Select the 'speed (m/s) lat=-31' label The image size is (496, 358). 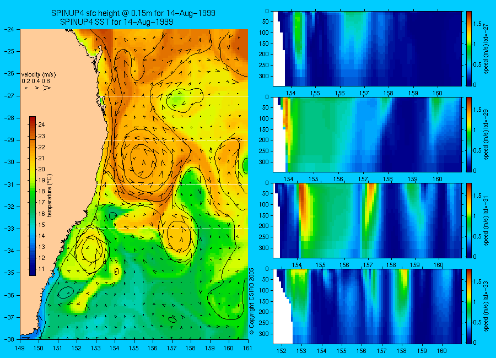coord(487,220)
